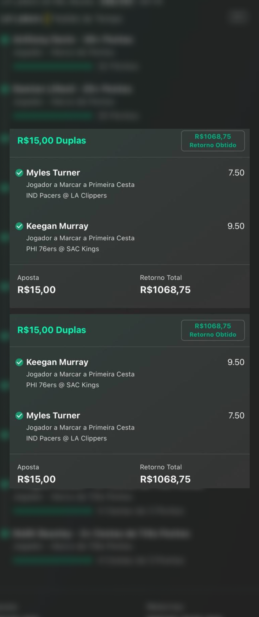
Task: Open IND Pacers @ LA Clippers in upper slip
Action: point(66,196)
